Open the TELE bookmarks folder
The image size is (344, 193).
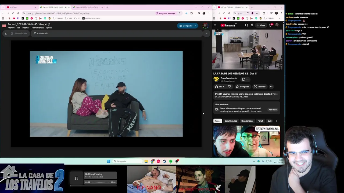69,18
